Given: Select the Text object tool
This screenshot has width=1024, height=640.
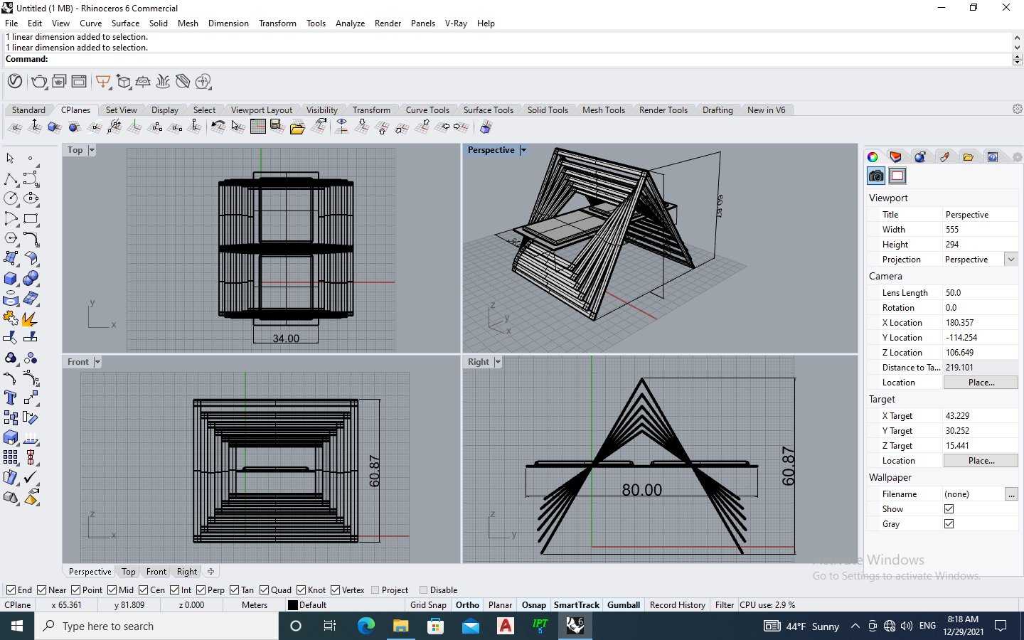Looking at the screenshot, I should [11, 398].
